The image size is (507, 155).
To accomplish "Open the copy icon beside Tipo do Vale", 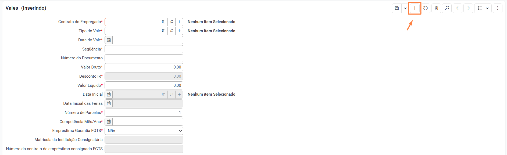I will click(164, 31).
